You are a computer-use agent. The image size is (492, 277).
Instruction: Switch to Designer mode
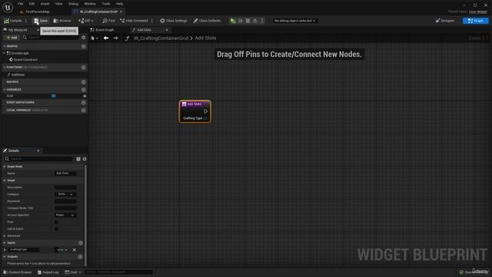click(x=445, y=21)
